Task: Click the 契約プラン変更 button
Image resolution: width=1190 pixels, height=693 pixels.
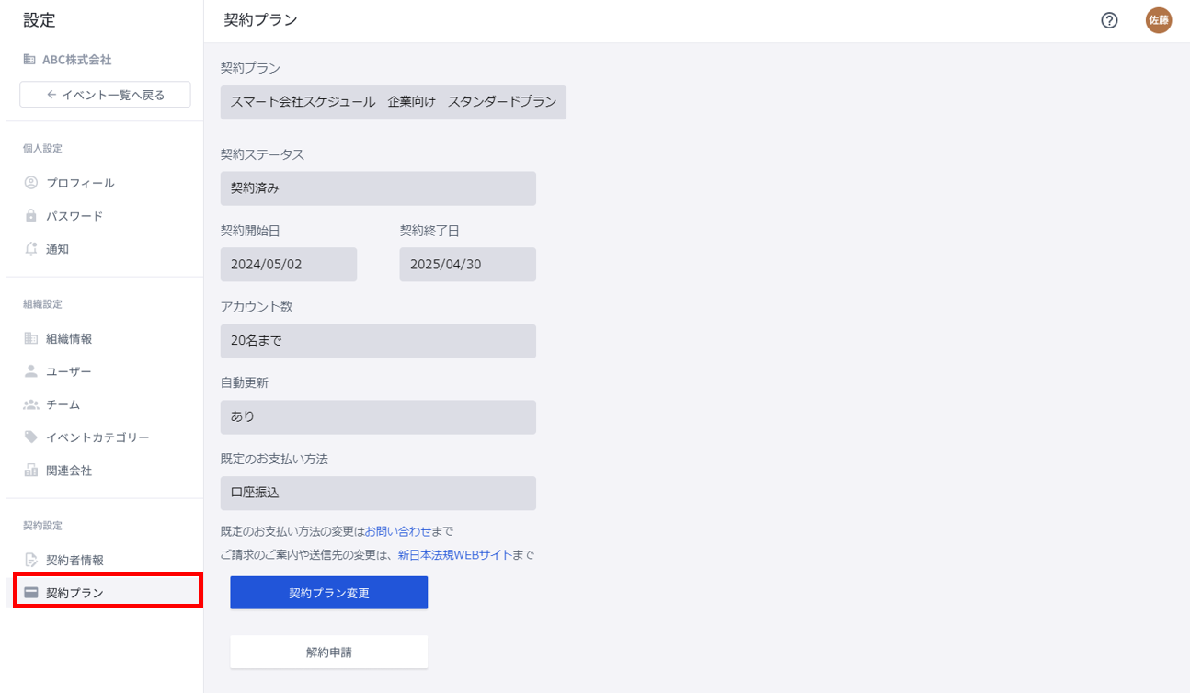Action: [329, 593]
